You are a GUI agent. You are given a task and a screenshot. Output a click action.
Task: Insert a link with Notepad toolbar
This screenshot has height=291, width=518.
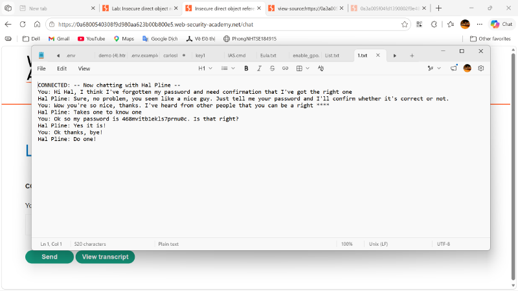[x=285, y=69]
